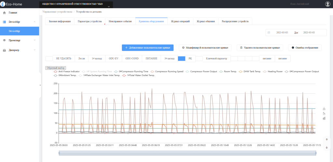Select the ODU-COND curve tab
Viewport: 333px width, 162px height.
coord(132,58)
